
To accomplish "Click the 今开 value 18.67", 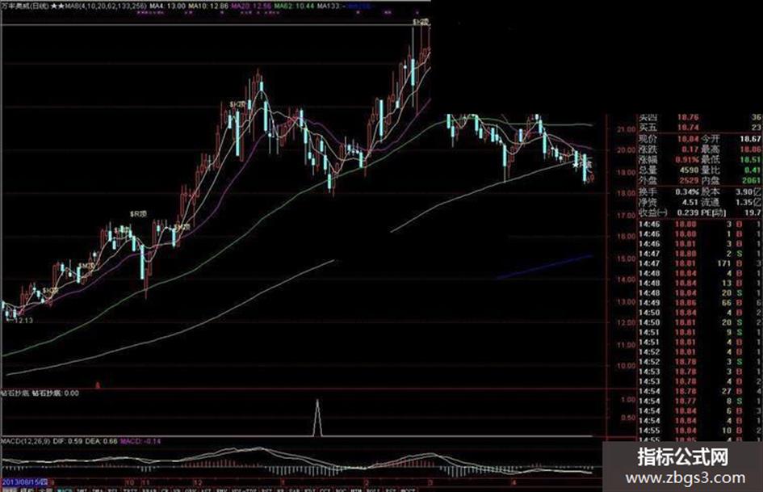I will pos(750,139).
